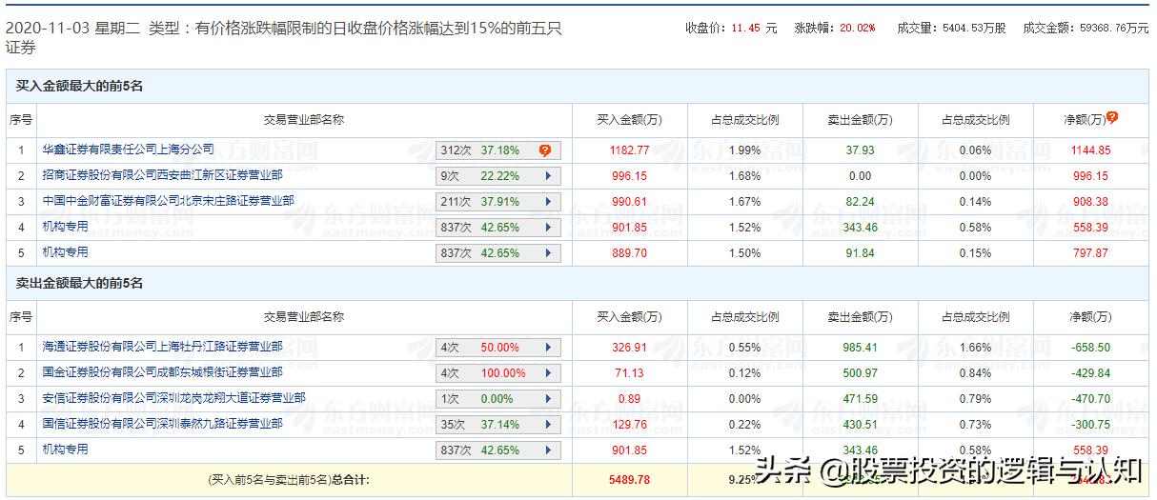The height and width of the screenshot is (500, 1157).
Task: Click the 卖出金额最大的前5名 section header
Action: click(x=79, y=284)
